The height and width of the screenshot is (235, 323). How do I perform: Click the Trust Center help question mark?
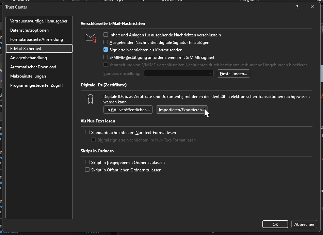click(x=297, y=7)
